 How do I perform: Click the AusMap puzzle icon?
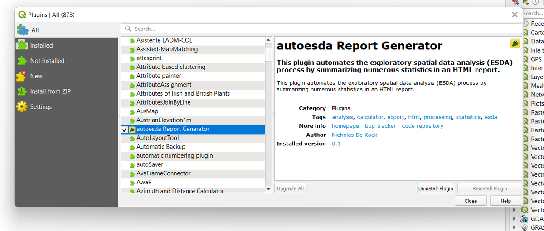pos(132,111)
